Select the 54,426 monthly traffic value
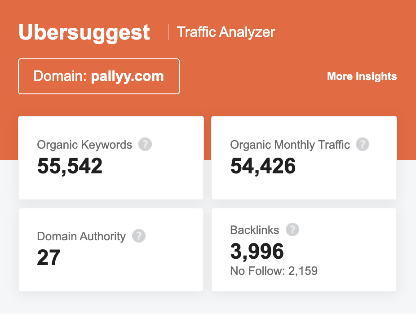The height and width of the screenshot is (318, 416). [263, 166]
